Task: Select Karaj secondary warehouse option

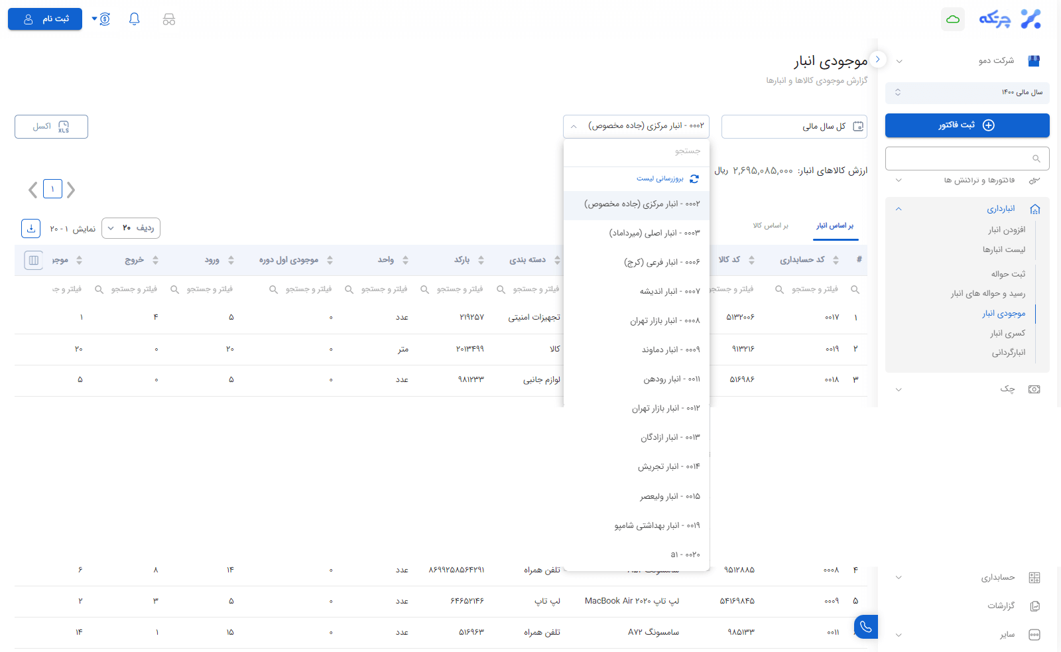Action: [x=661, y=262]
